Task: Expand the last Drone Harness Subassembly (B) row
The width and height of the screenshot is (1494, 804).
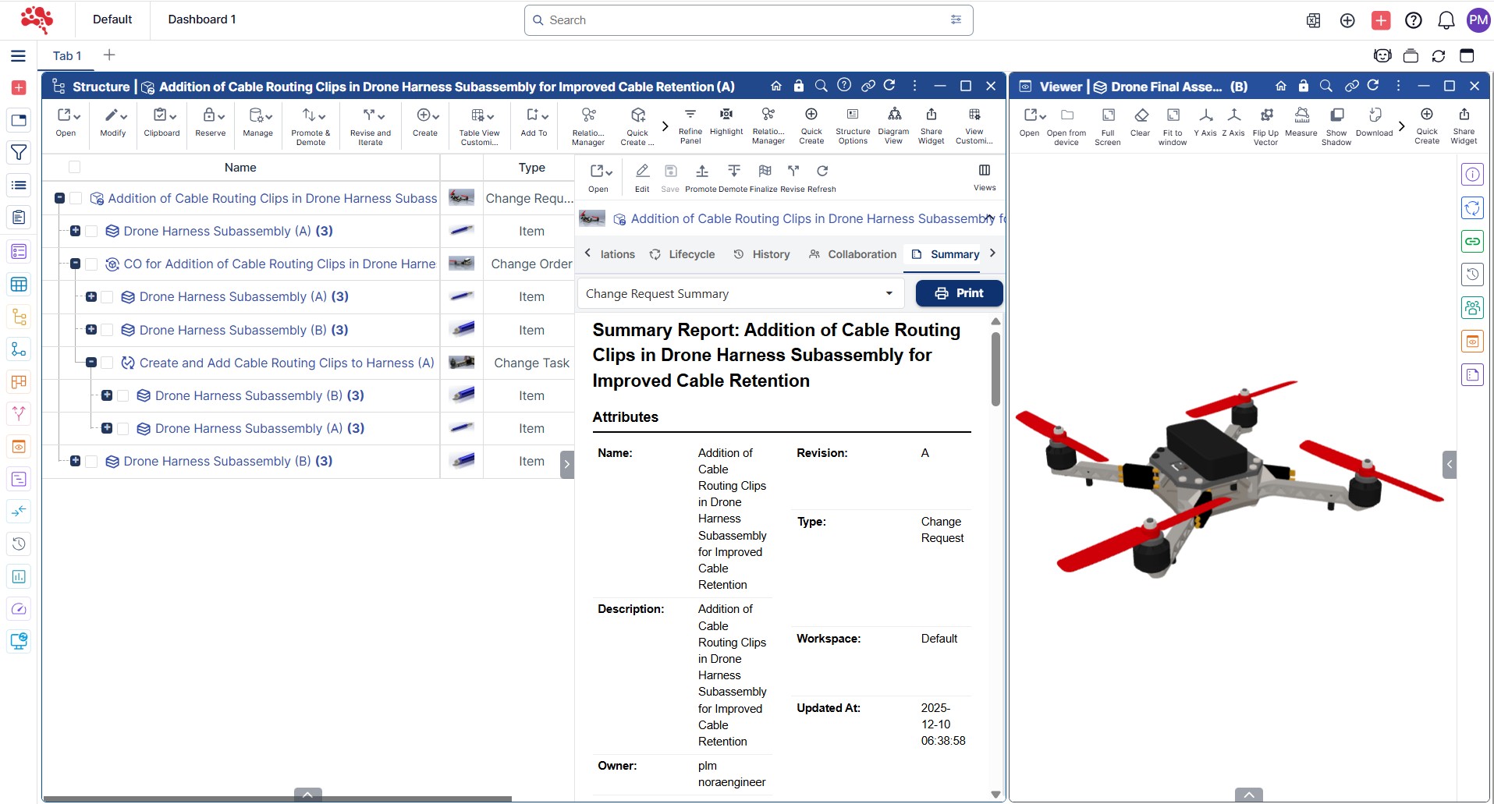Action: pyautogui.click(x=76, y=462)
